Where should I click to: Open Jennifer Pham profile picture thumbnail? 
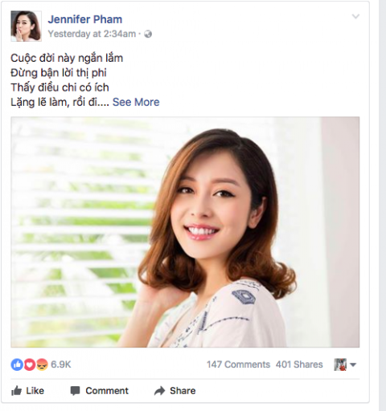(x=26, y=26)
